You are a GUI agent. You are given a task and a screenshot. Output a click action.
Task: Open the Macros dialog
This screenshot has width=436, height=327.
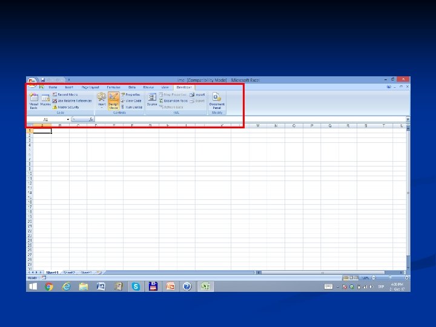pyautogui.click(x=45, y=100)
